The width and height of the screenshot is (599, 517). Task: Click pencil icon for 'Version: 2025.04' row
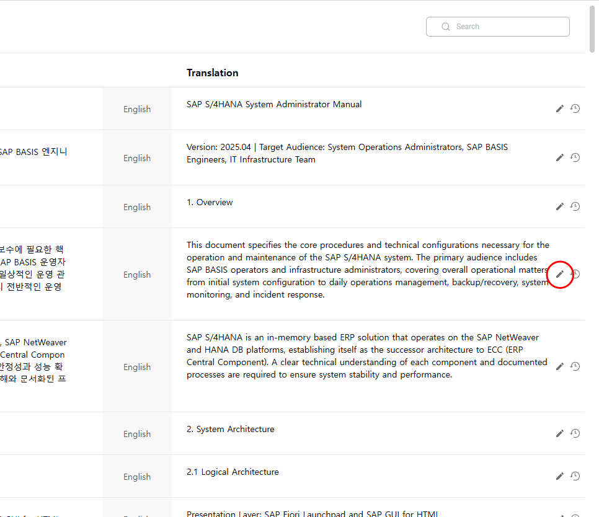pos(559,157)
